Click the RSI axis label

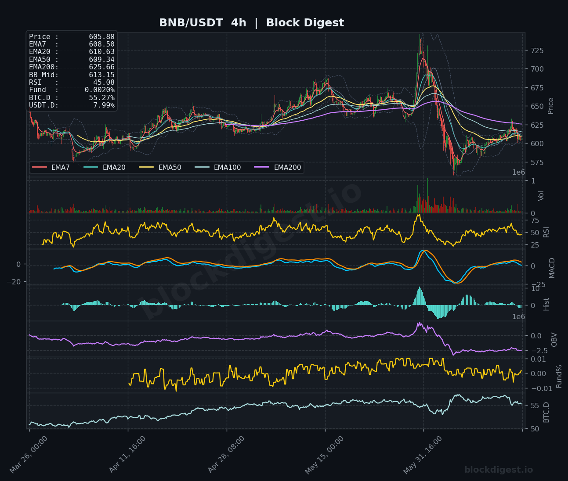[546, 232]
